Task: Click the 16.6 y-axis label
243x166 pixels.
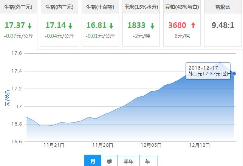Action: point(17,142)
